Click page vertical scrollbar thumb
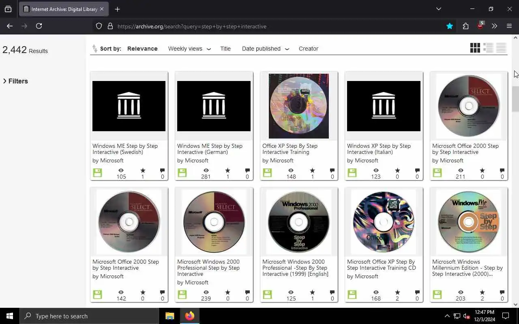The image size is (519, 324). (515, 98)
